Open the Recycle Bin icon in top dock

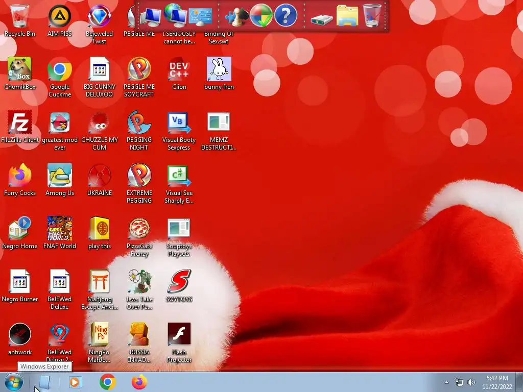tap(372, 15)
